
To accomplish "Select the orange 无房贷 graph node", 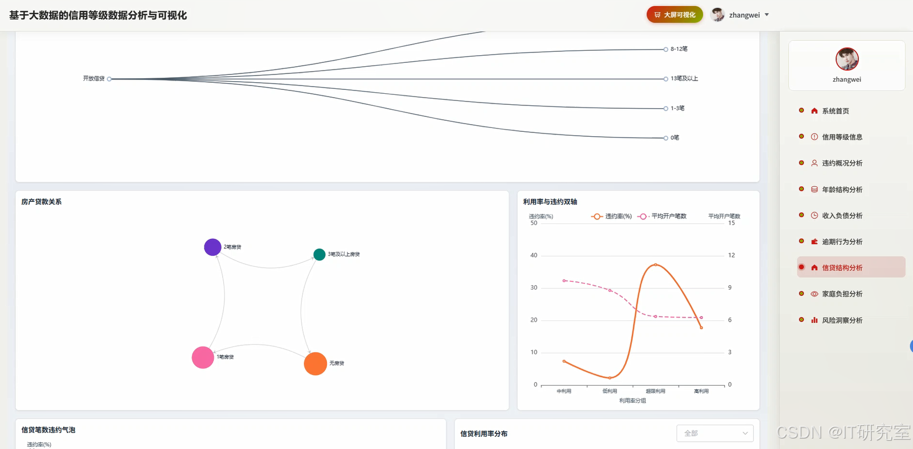I will click(x=315, y=364).
